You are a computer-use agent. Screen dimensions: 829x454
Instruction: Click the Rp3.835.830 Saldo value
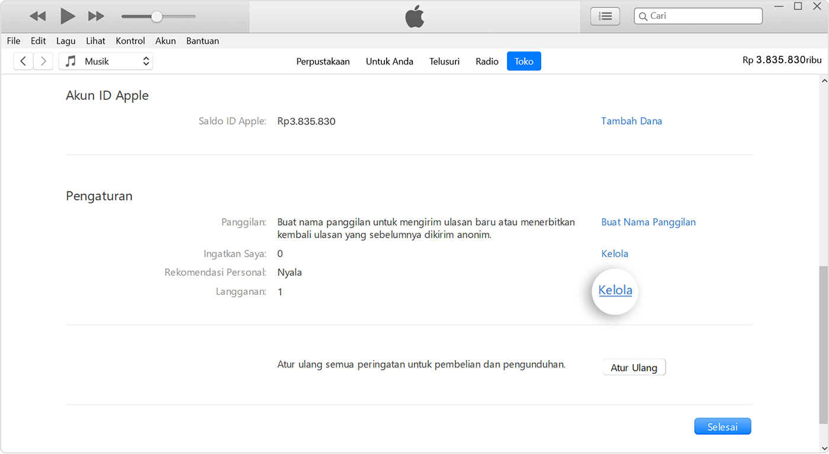306,121
